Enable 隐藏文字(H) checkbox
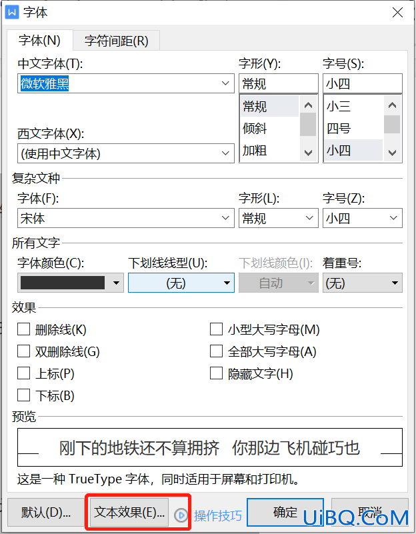This screenshot has width=416, height=534. tap(216, 373)
